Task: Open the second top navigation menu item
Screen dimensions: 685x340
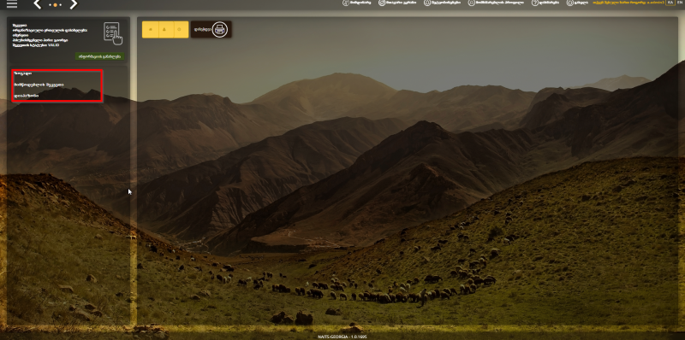Action: [x=397, y=3]
